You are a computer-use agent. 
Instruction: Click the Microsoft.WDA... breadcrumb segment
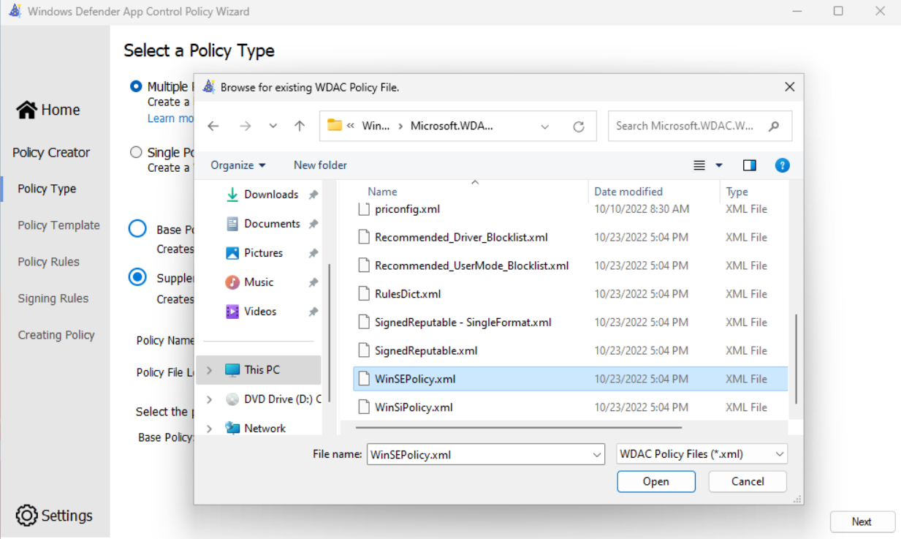[452, 126]
